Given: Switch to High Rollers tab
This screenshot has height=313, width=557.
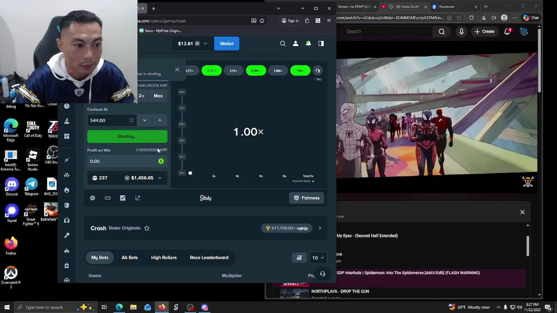Looking at the screenshot, I should [164, 258].
